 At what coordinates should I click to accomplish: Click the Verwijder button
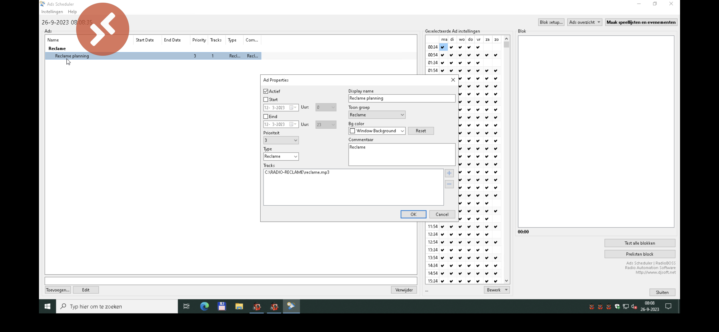(x=404, y=290)
